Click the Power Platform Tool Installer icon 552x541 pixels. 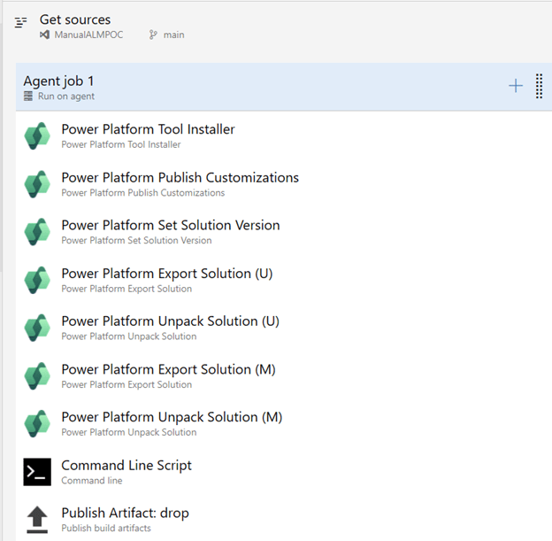pyautogui.click(x=37, y=136)
